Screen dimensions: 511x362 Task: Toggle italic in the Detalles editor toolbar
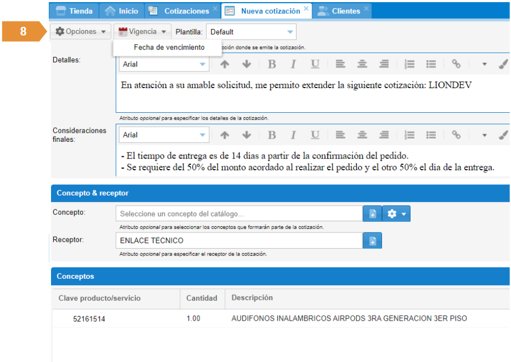293,64
